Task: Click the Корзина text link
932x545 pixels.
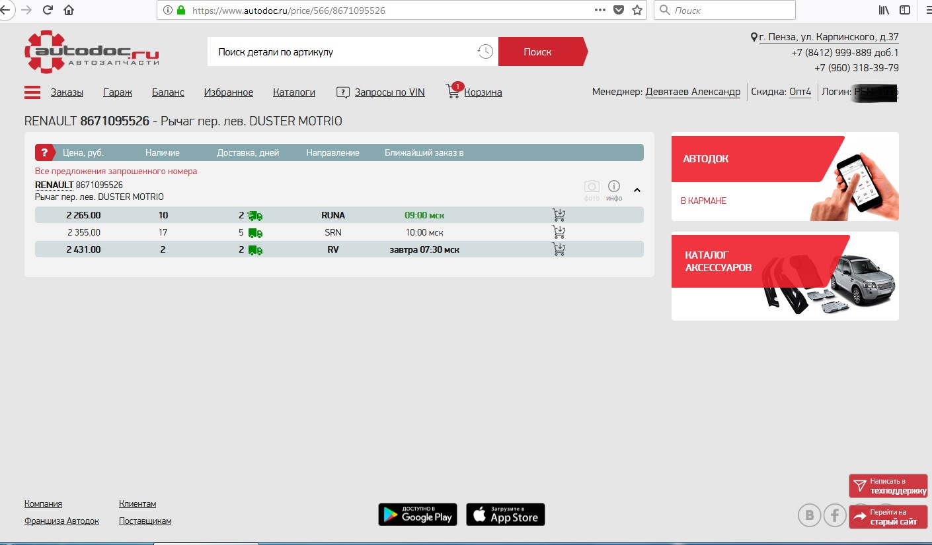Action: [x=483, y=92]
